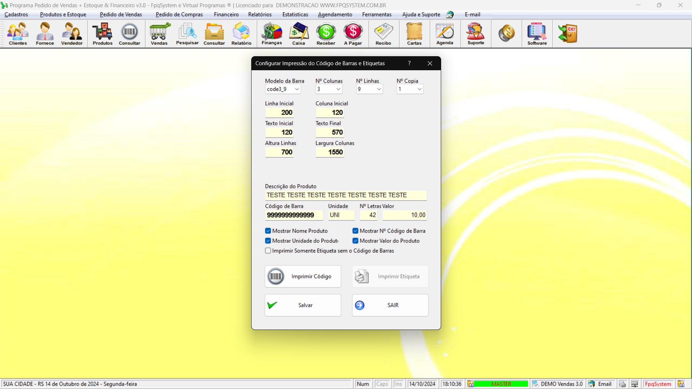
Task: Expand the Modelo da Barra dropdown
Action: tap(297, 89)
